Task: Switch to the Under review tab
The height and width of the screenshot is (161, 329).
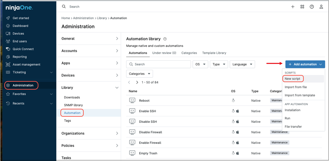Action: click(x=164, y=53)
